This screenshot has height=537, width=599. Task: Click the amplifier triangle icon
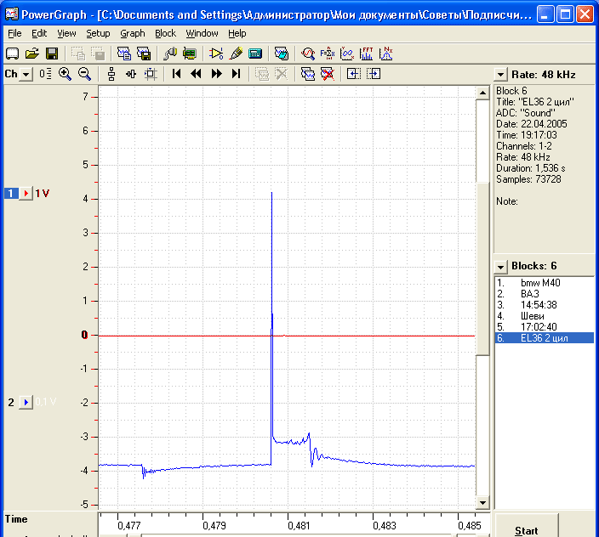point(216,54)
